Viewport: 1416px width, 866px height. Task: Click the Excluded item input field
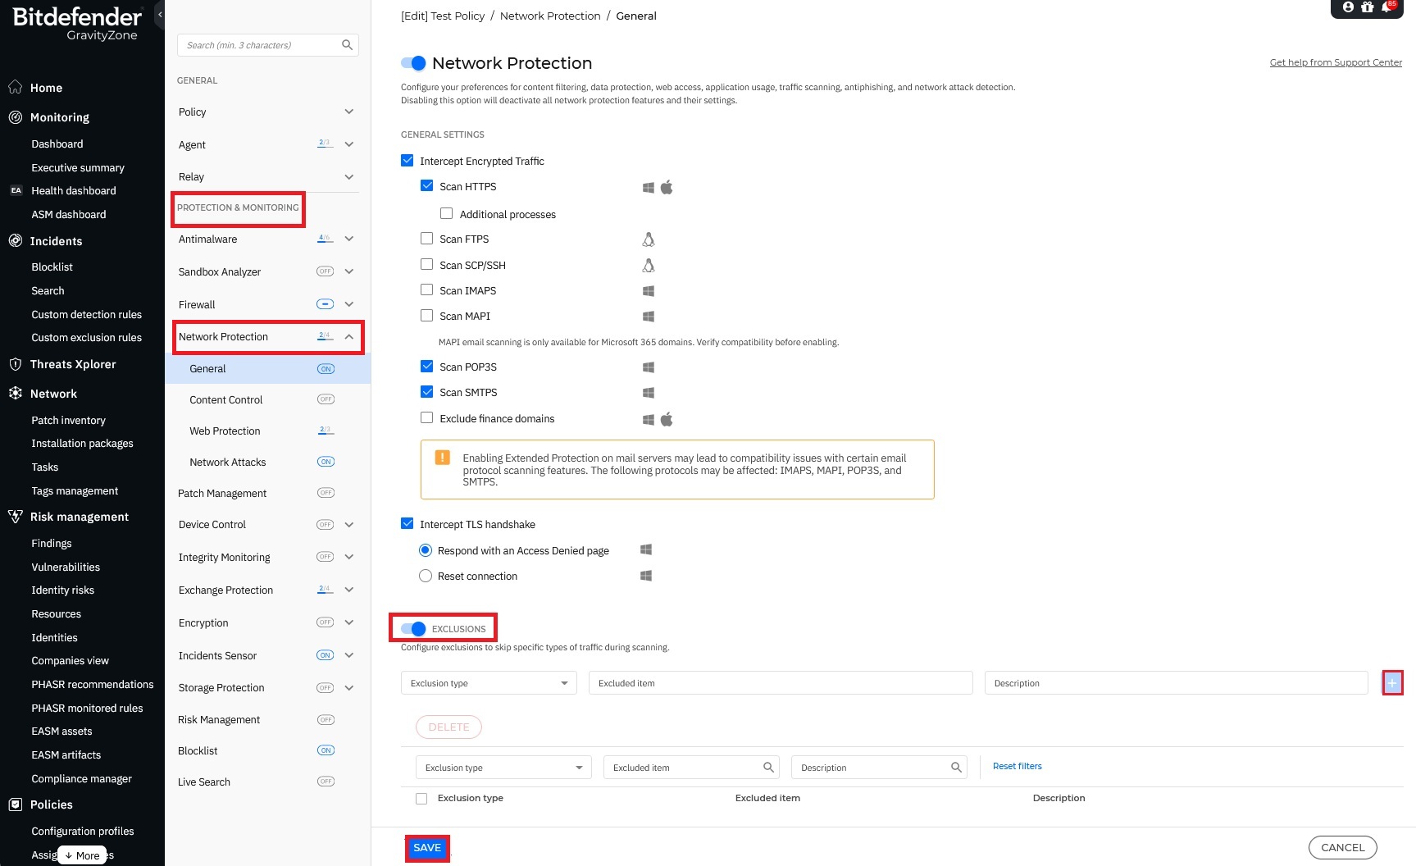coord(781,683)
